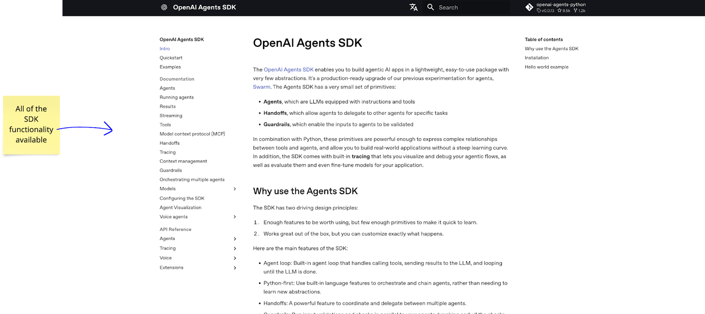
Task: Click the OpenAI Agents SDK inline link
Action: (x=289, y=70)
